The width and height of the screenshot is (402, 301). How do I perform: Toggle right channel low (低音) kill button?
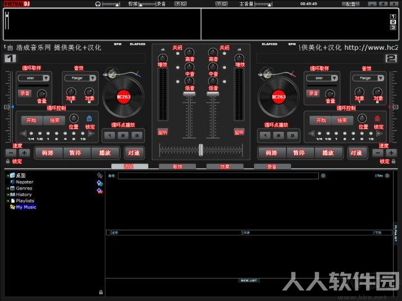225,82
